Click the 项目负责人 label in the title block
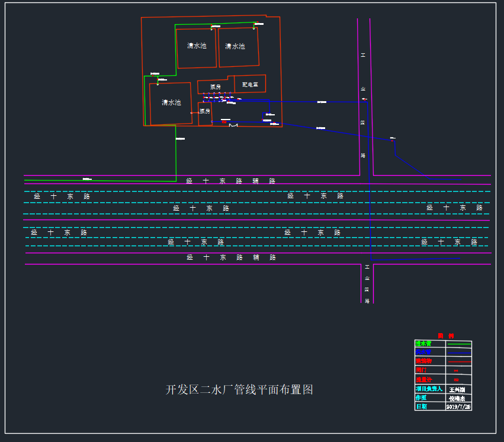Image resolution: width=504 pixels, height=442 pixels. pyautogui.click(x=429, y=389)
